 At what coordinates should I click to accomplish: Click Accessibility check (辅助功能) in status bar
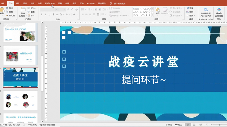(47, 125)
